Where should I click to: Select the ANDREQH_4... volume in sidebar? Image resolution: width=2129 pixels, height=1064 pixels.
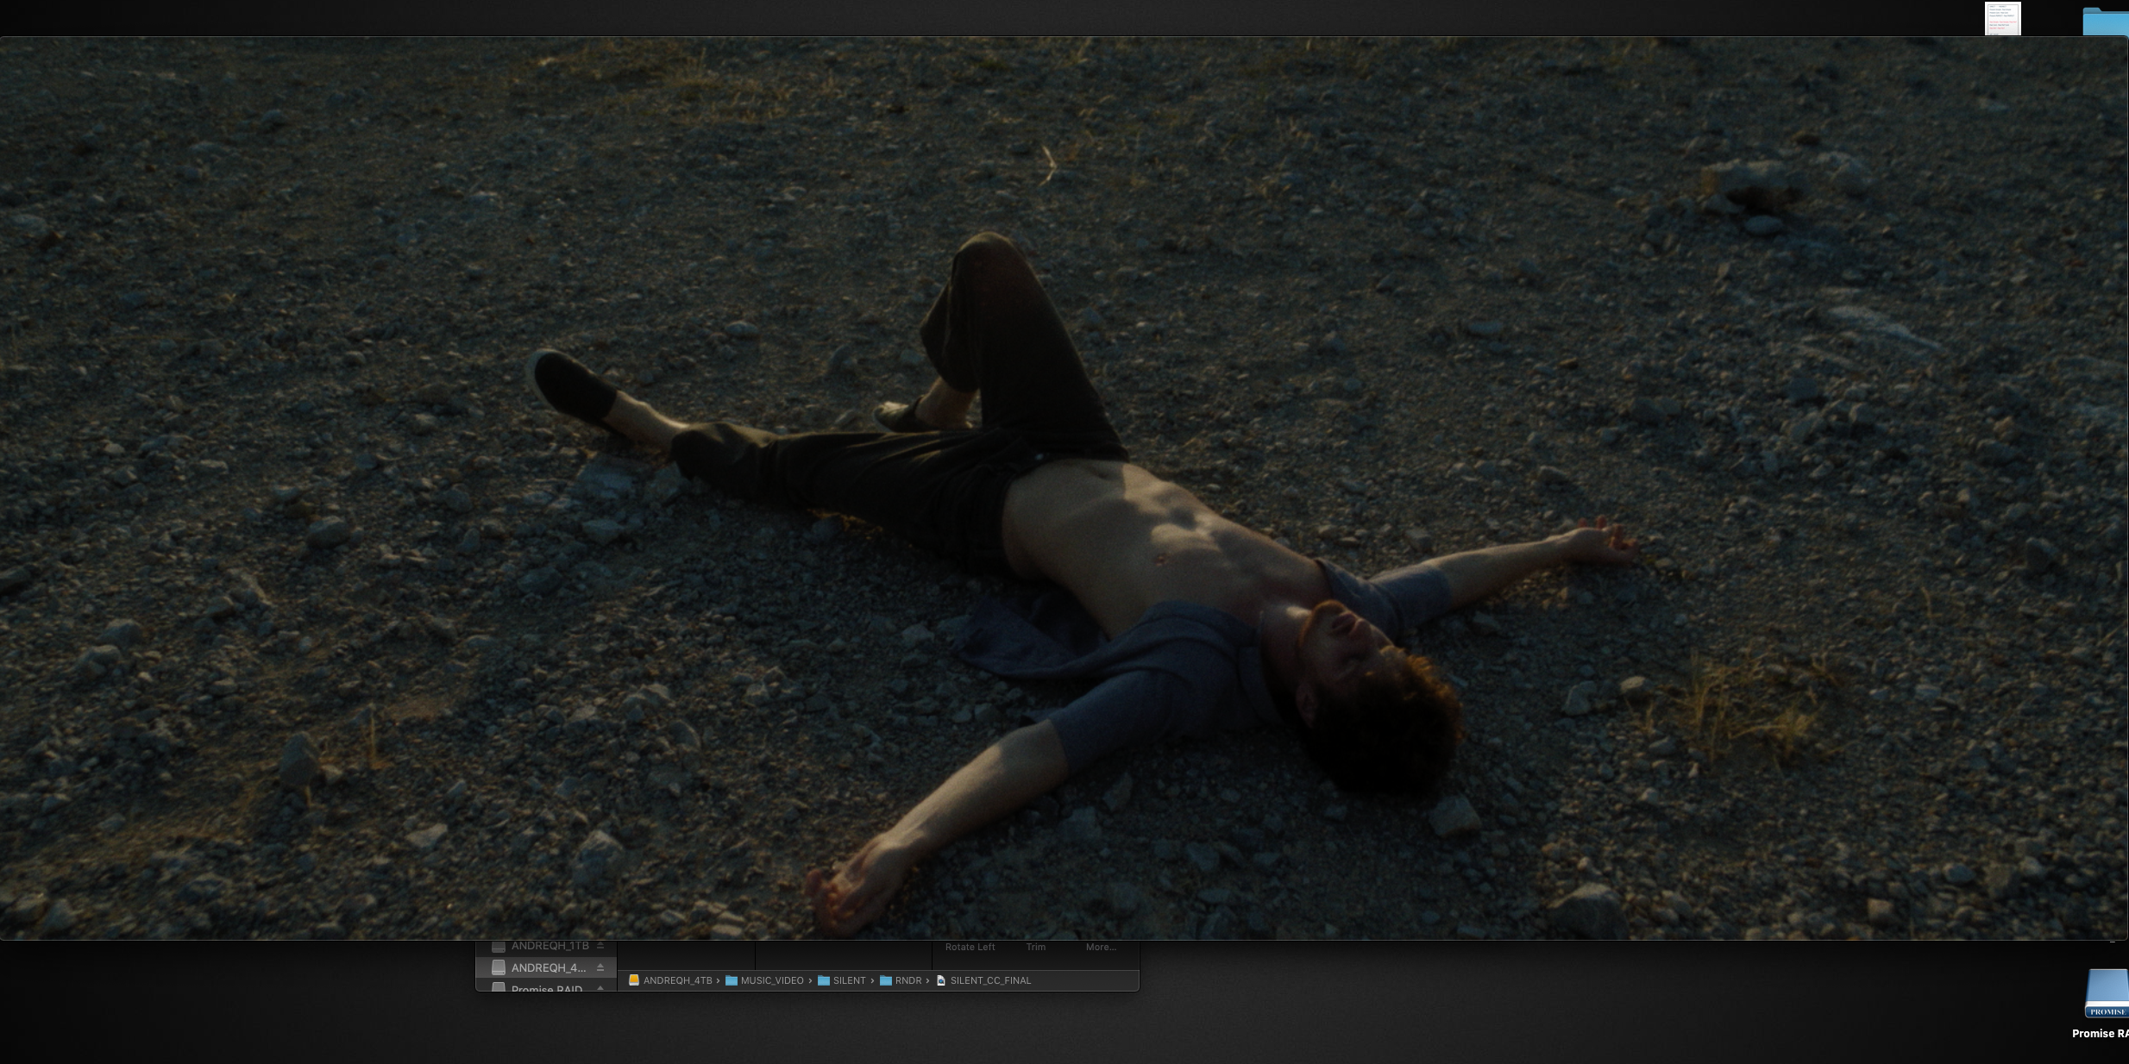point(548,968)
